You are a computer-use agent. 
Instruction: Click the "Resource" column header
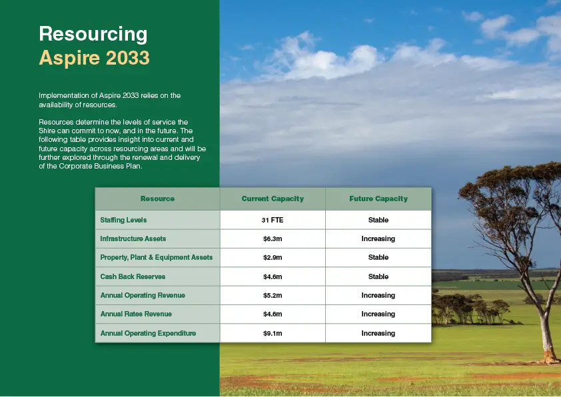tap(157, 198)
